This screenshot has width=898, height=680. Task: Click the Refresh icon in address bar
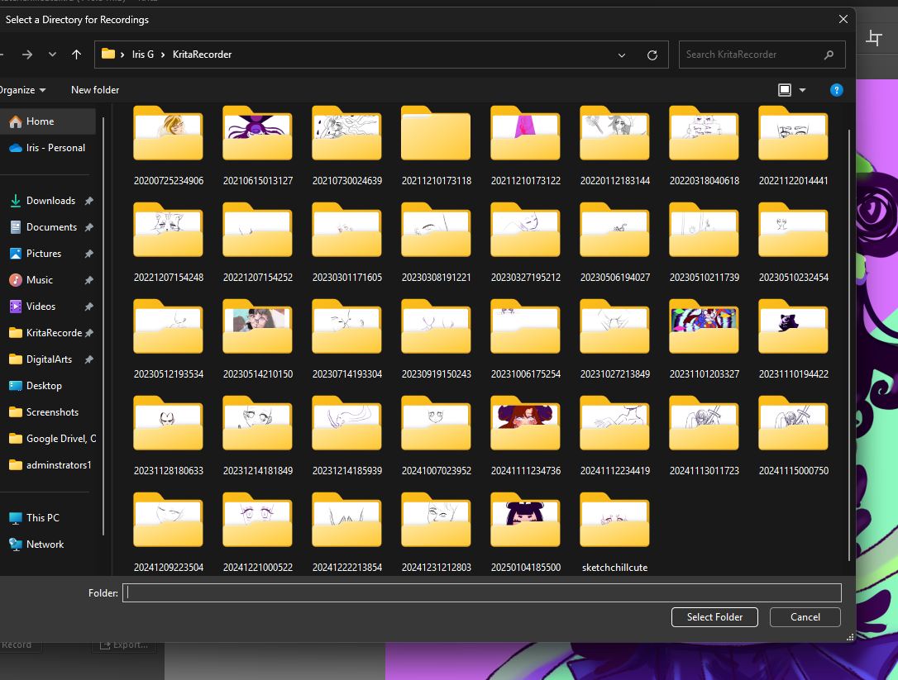pos(652,55)
